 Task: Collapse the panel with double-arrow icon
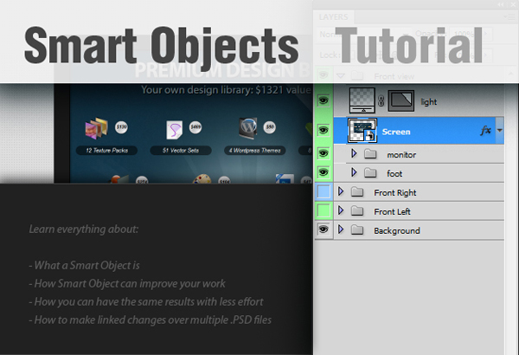tap(501, 4)
